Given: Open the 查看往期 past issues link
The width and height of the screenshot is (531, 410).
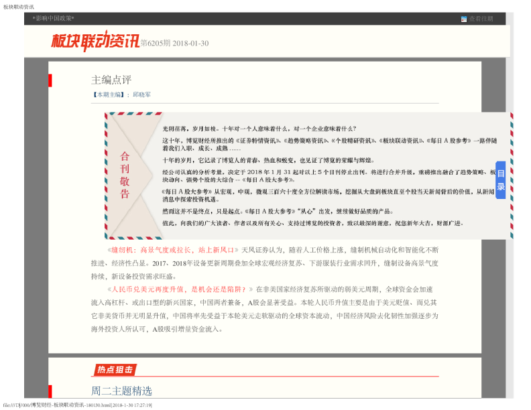Looking at the screenshot, I should 481,19.
